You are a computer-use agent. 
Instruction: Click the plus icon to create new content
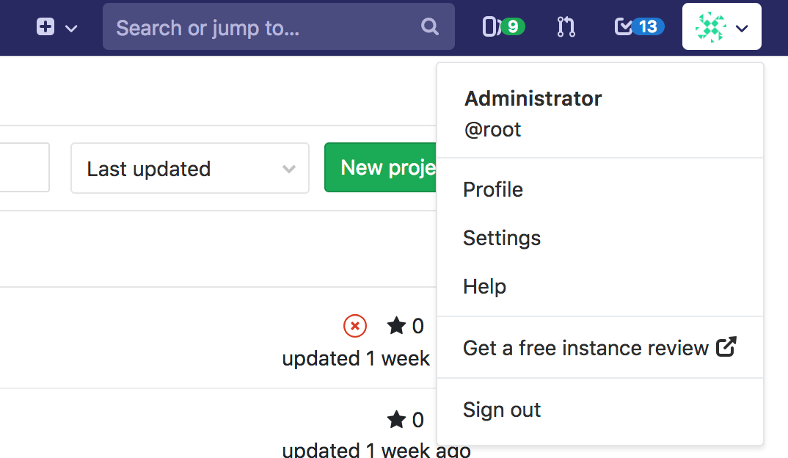(x=45, y=27)
